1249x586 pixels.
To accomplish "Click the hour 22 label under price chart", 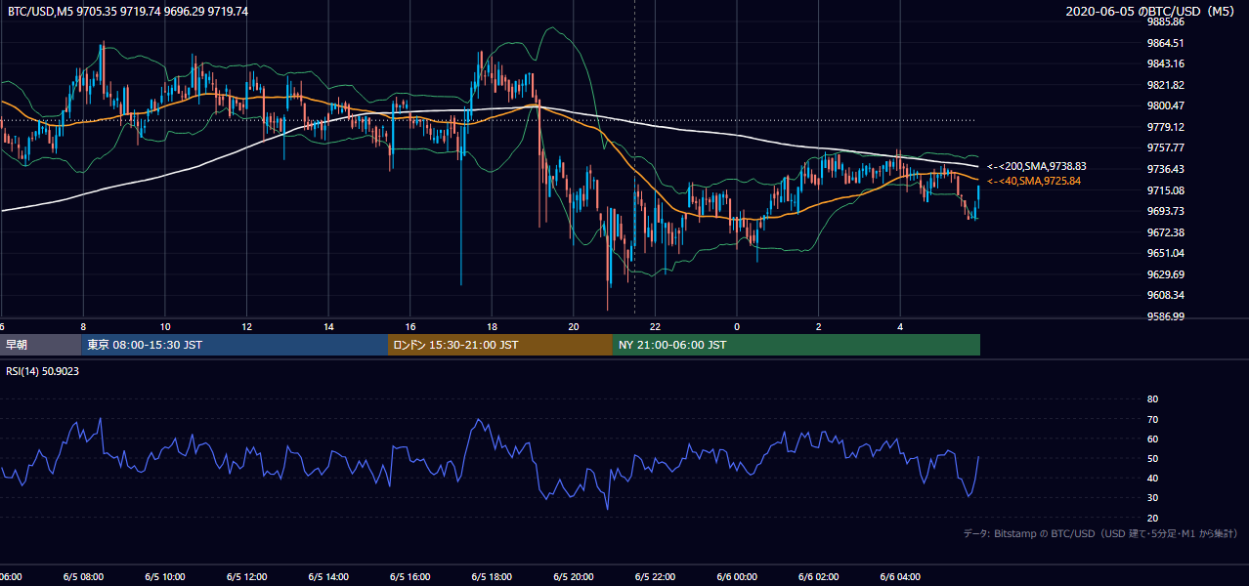I will (x=655, y=326).
